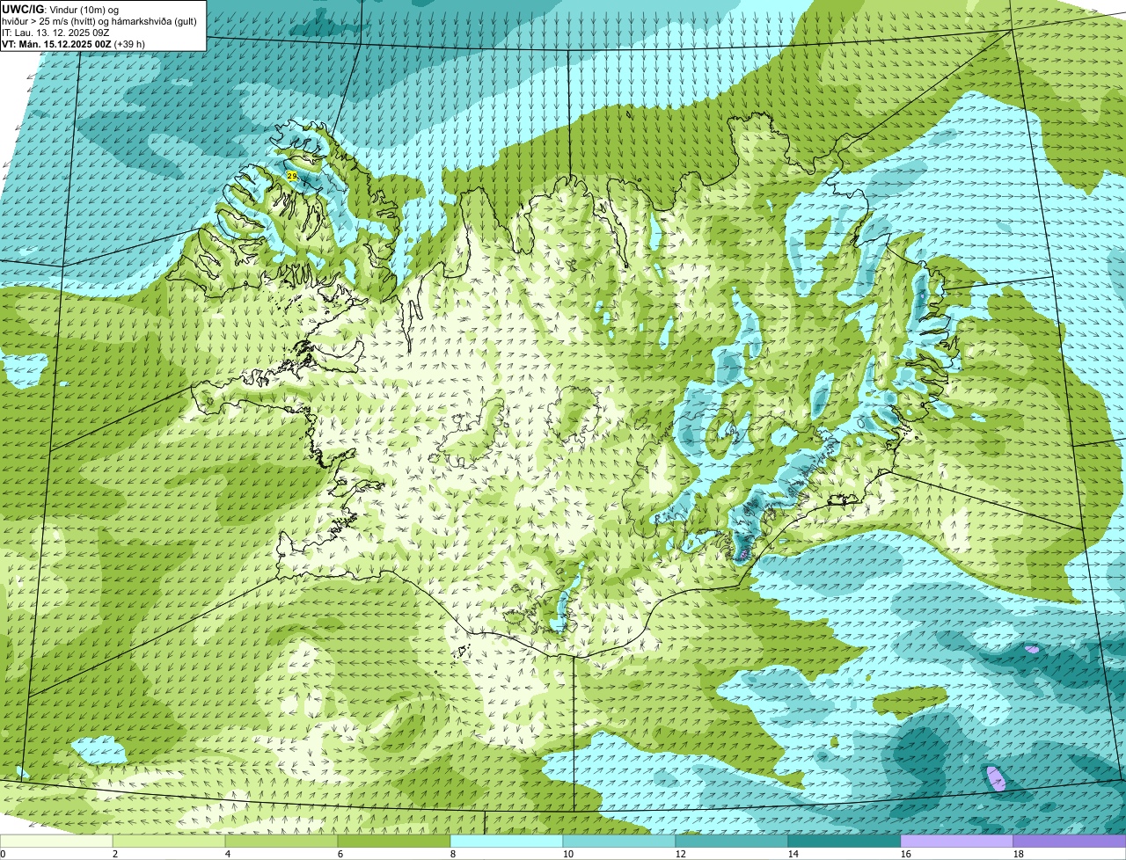This screenshot has width=1126, height=860.
Task: Select the 0–2 m/s pale legend color
Action: pyautogui.click(x=56, y=842)
